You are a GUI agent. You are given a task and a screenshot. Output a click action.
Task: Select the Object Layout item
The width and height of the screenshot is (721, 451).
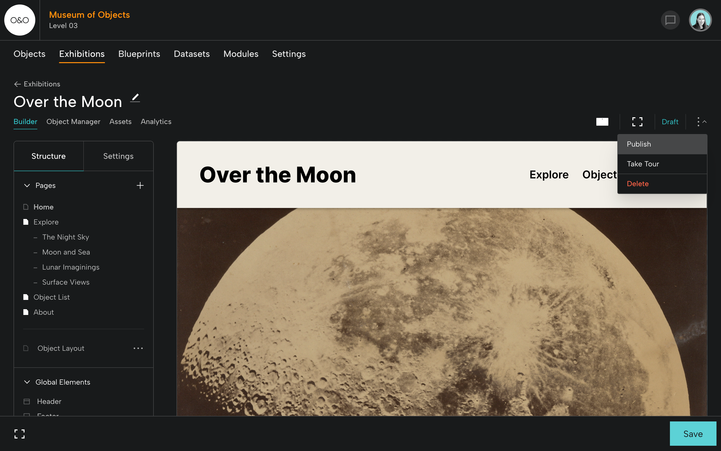(x=61, y=348)
